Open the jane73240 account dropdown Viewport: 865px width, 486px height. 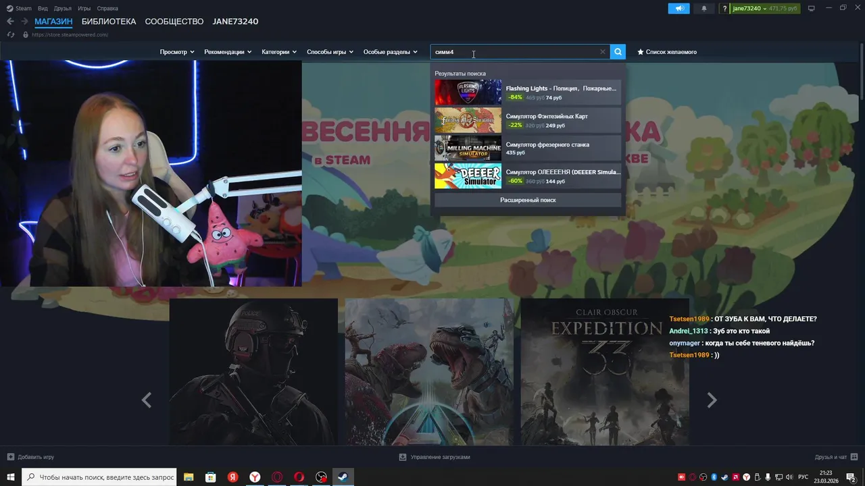tap(765, 8)
